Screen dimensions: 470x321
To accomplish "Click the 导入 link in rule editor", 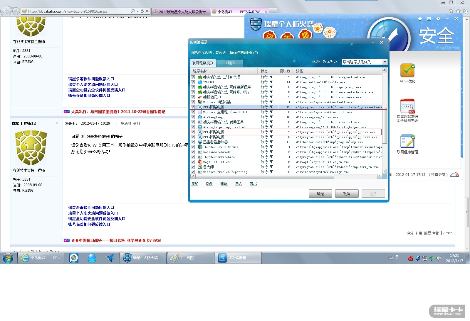I will coord(239,184).
